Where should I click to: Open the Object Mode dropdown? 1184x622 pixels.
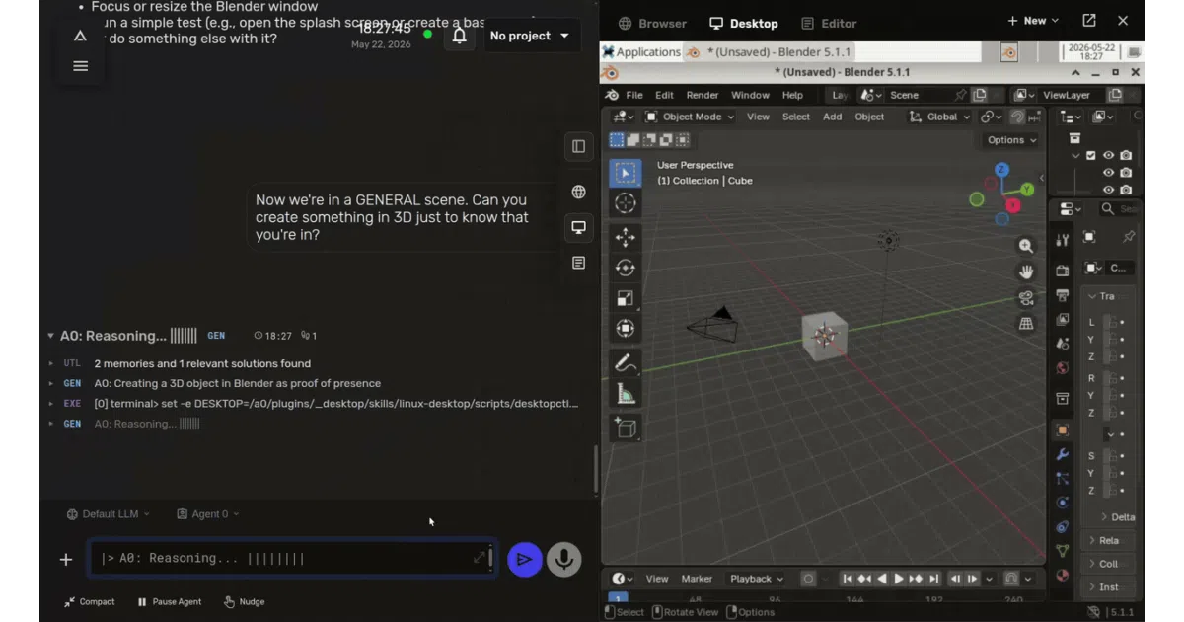pyautogui.click(x=690, y=117)
